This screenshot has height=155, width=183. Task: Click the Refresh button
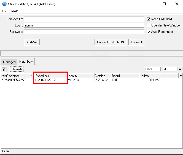(x=17, y=69)
